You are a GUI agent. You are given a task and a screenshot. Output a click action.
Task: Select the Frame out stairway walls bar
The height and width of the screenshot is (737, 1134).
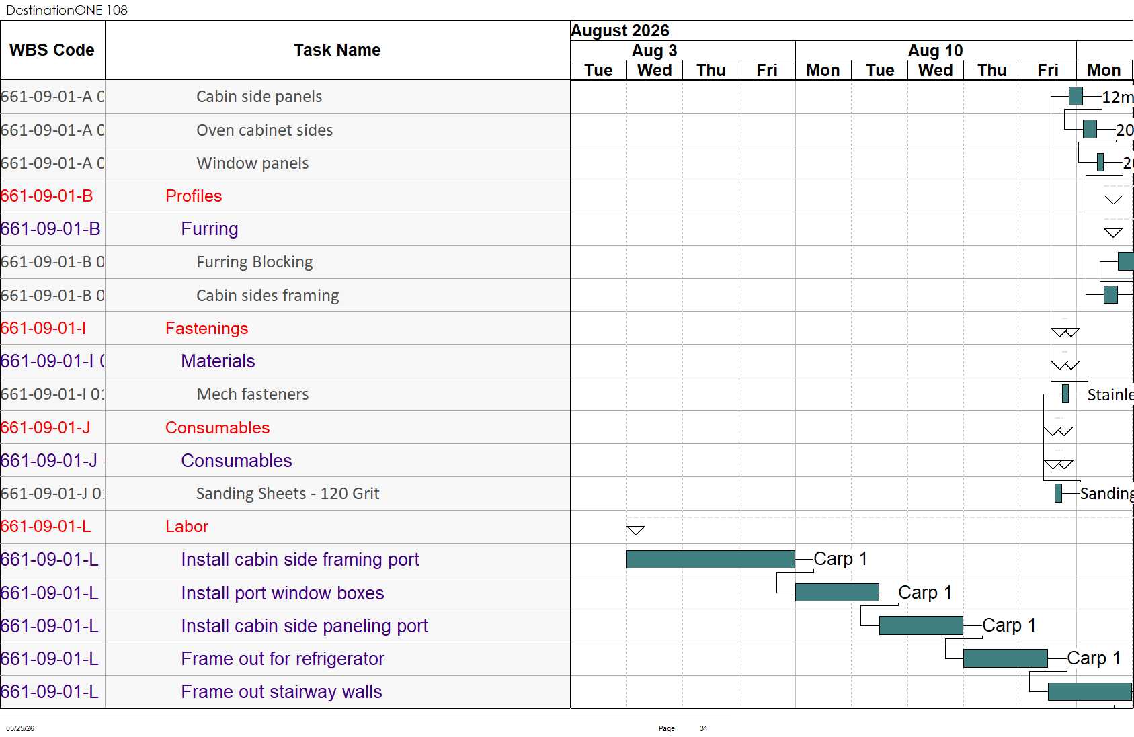click(x=1090, y=691)
